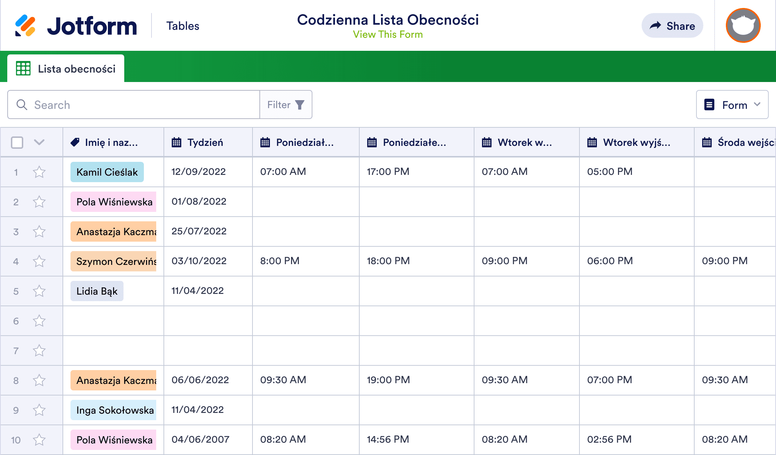Screen dimensions: 776x455
Task: Click the Lista obecności grid icon
Action: click(x=23, y=69)
